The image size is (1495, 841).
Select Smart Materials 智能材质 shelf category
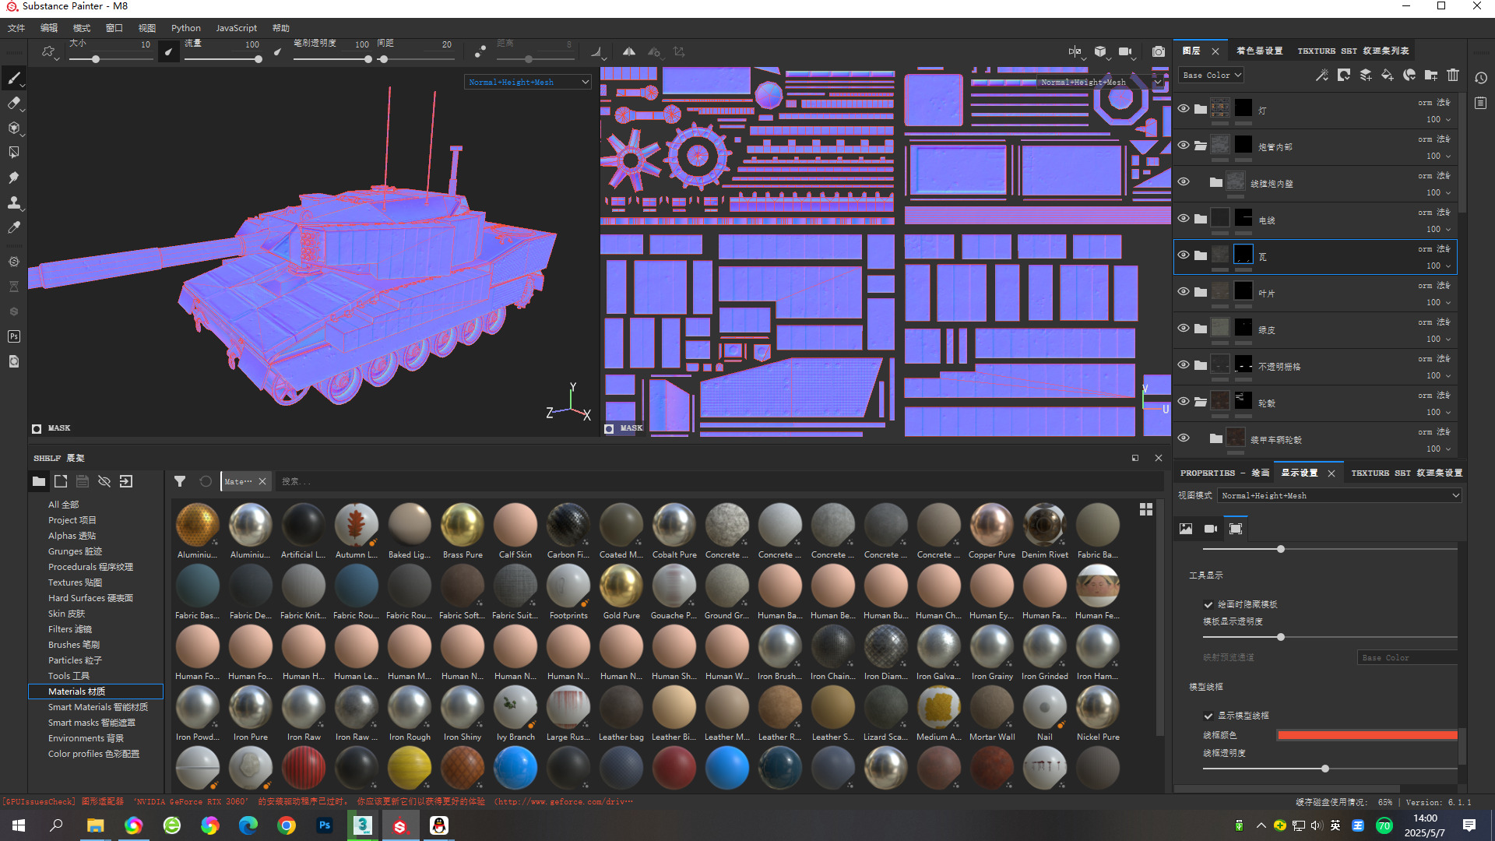[97, 707]
